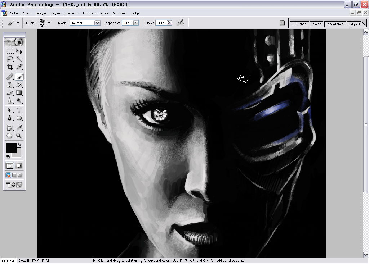The image size is (369, 264).
Task: Select the Eraser tool
Action: pos(10,92)
